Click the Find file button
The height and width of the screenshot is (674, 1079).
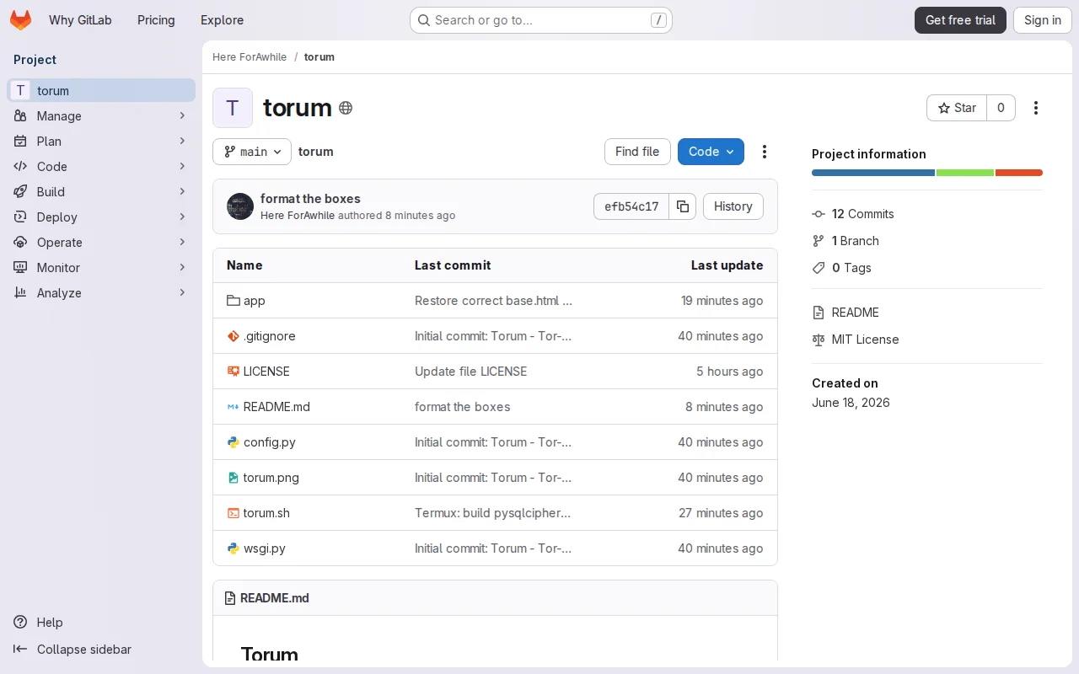(637, 152)
